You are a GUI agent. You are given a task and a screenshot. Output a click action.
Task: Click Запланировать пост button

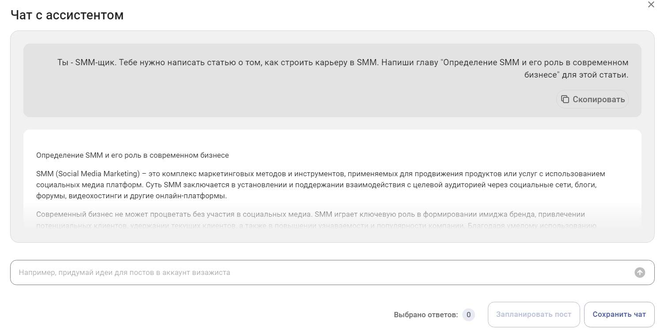point(533,315)
